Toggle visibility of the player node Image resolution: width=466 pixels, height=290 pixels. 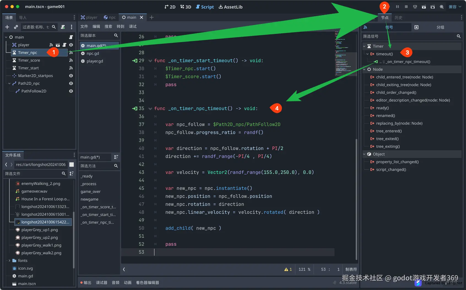(x=71, y=45)
